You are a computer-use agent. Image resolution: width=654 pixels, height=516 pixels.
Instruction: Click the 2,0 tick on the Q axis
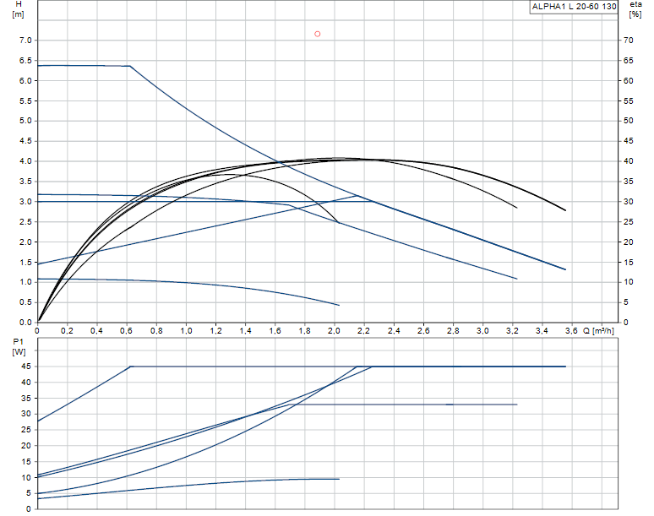[x=334, y=331]
